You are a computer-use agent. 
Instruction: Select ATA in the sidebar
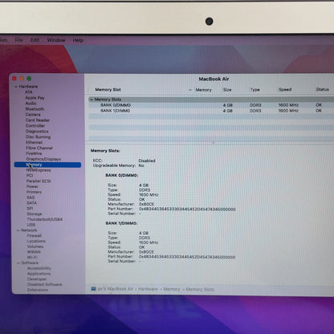(x=29, y=92)
